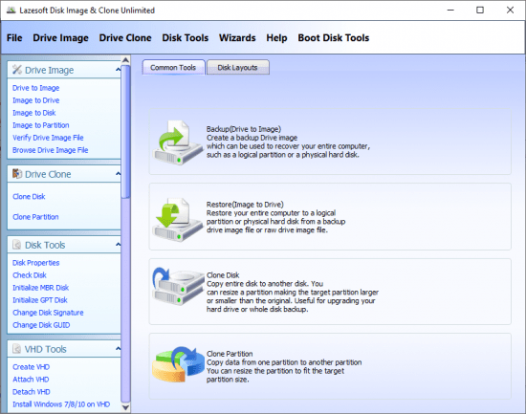526x414 pixels.
Task: Open the Help menu
Action: [276, 38]
